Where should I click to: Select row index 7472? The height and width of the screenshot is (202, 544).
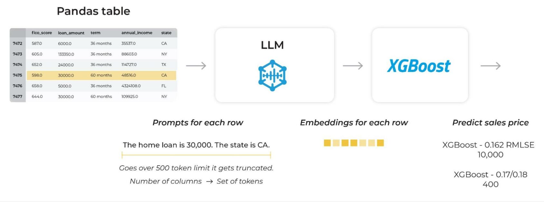tap(18, 43)
